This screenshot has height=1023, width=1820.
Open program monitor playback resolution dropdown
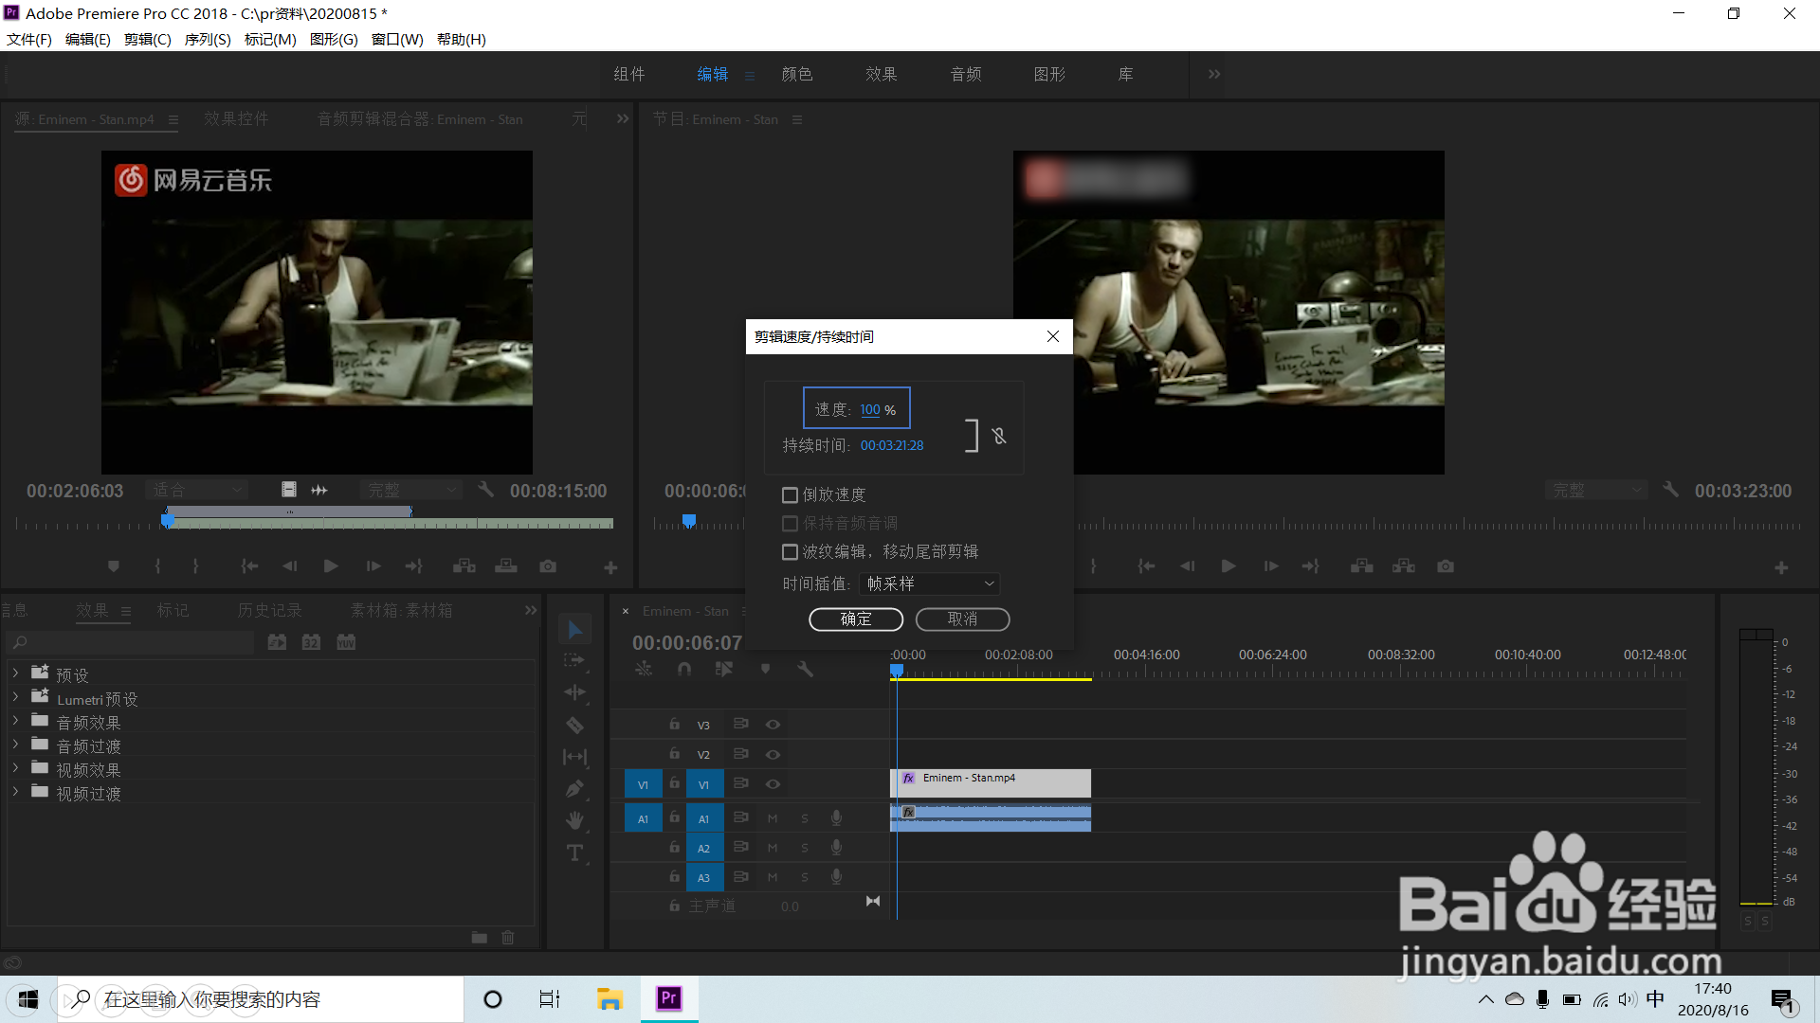1596,490
